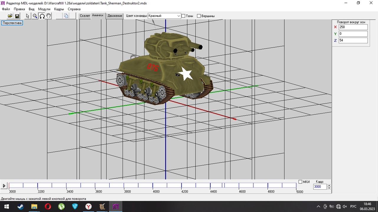Launch Steam from the taskbar

coord(20,206)
